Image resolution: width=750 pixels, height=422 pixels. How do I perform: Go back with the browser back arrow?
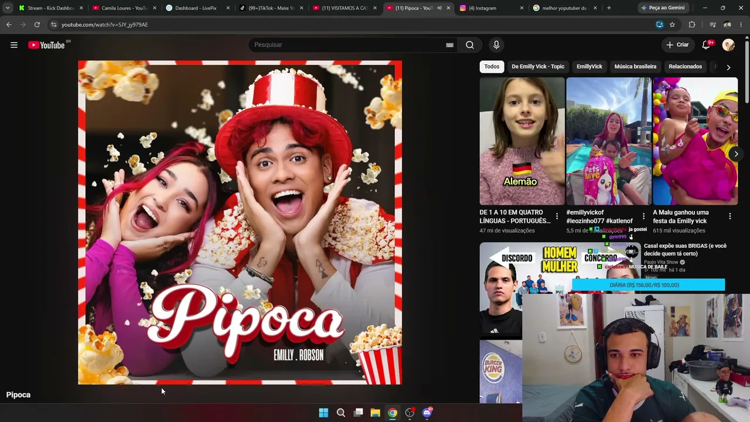pyautogui.click(x=9, y=25)
